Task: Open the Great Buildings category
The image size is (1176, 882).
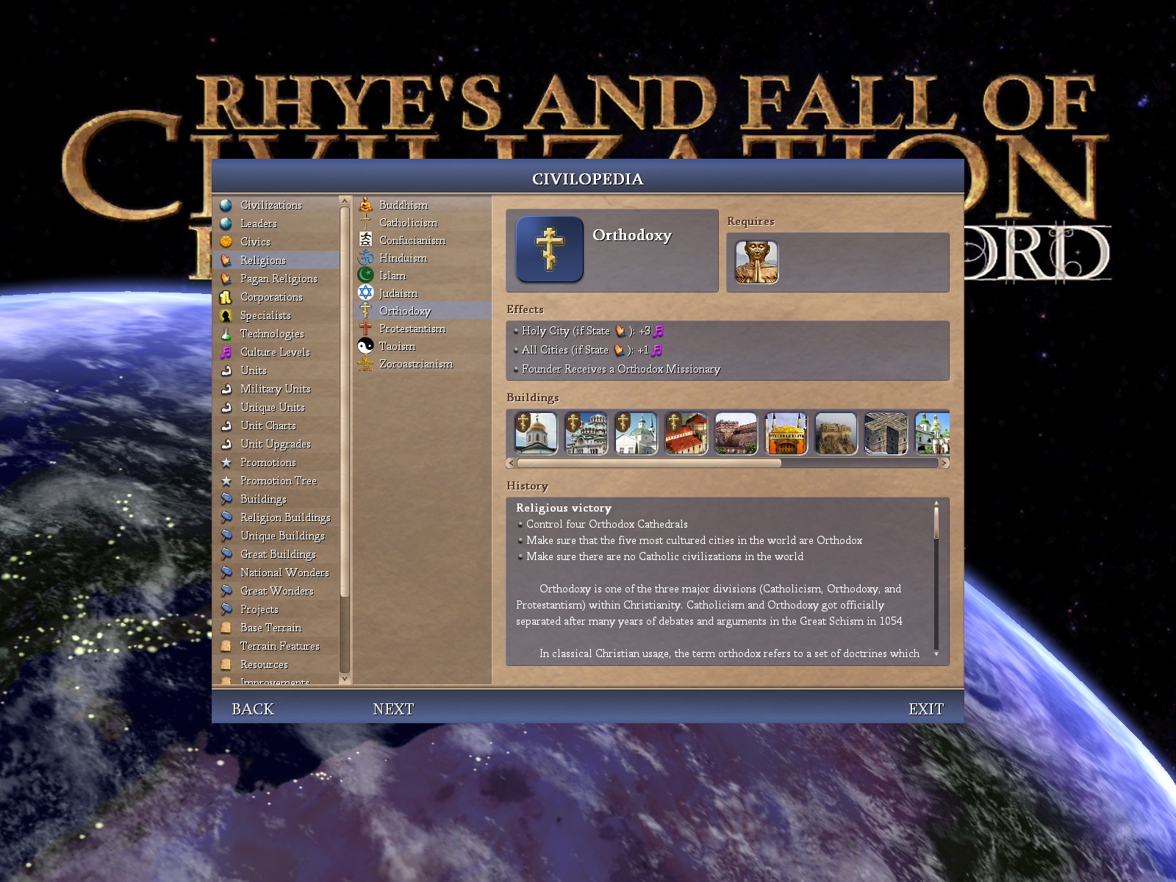Action: [x=276, y=554]
